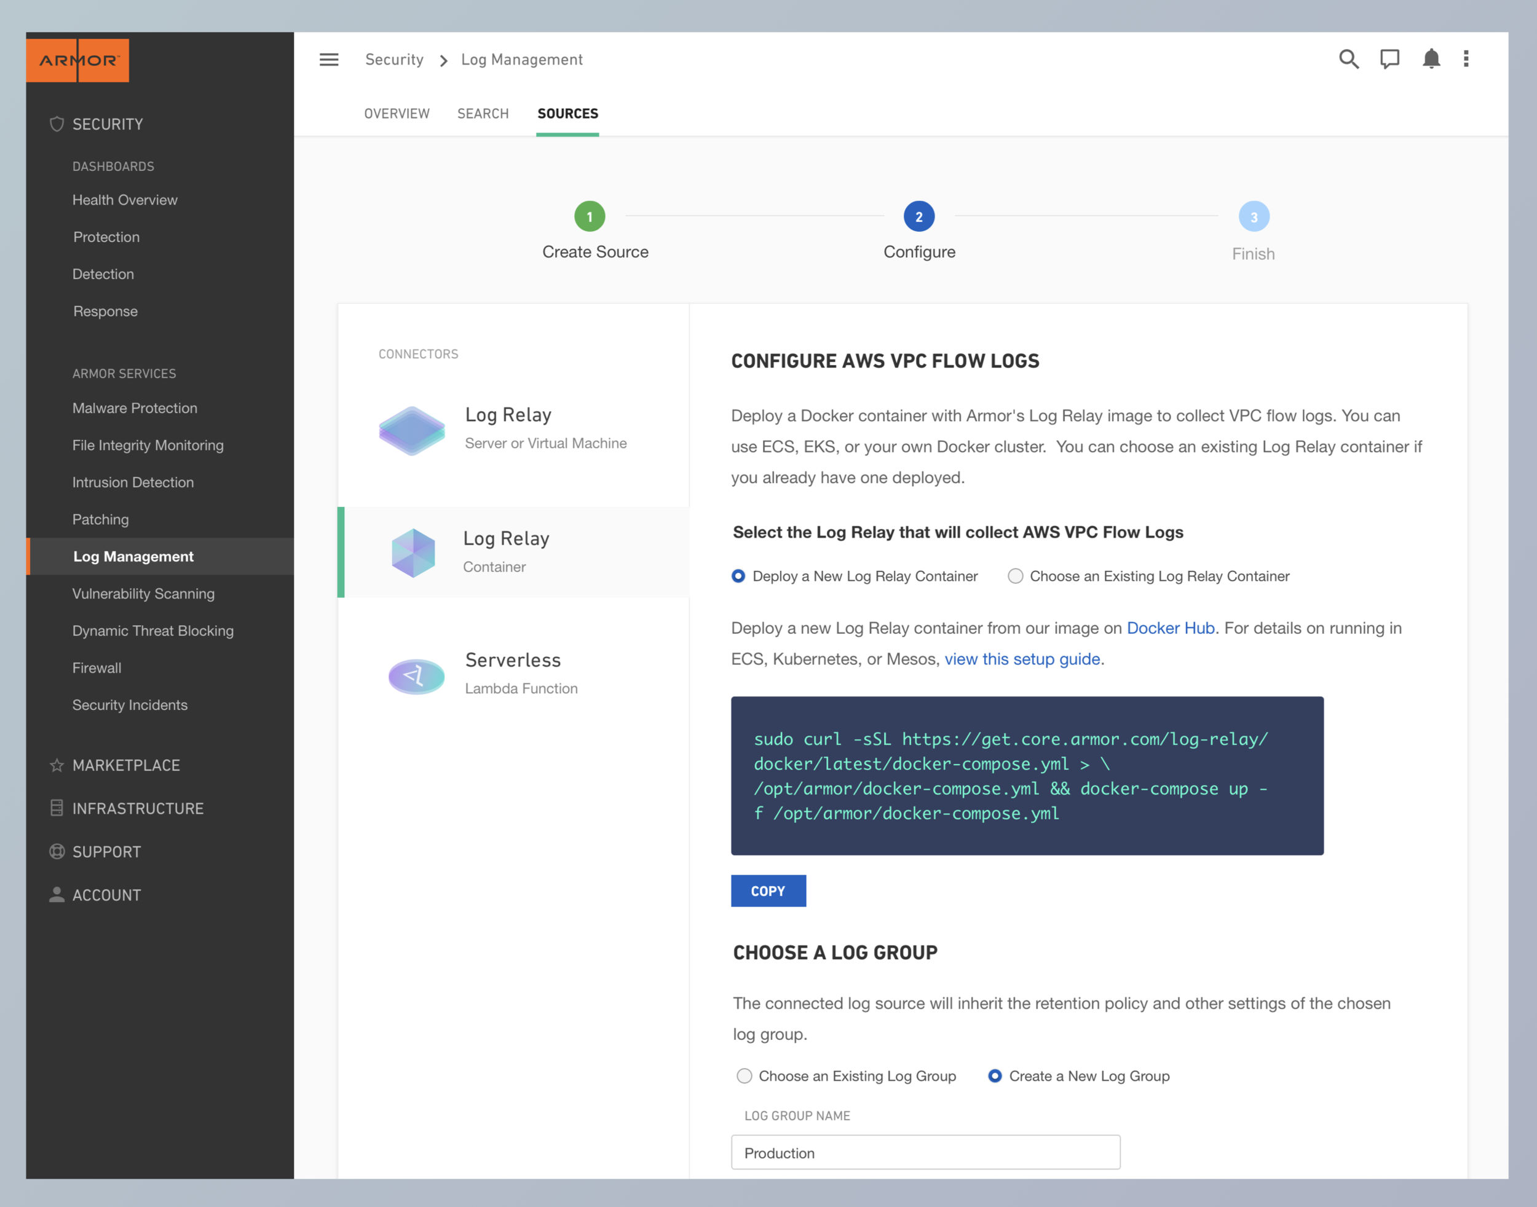This screenshot has width=1537, height=1207.
Task: Switch to the Search tab
Action: 483,114
